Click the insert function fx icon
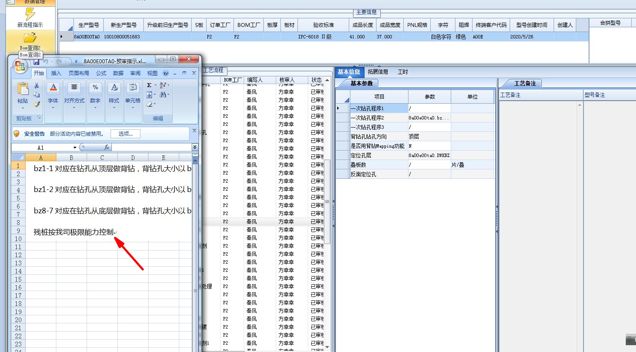Viewport: 636px width, 352px height. tap(107, 147)
